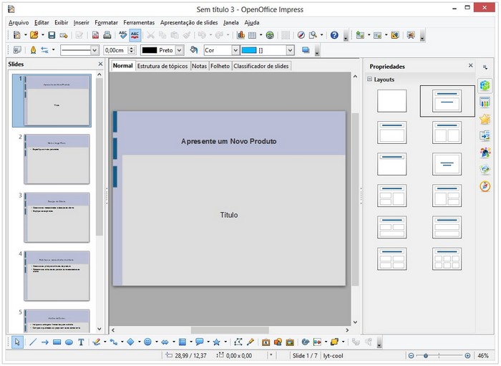Adjust the zoom slider handle
This screenshot has width=501, height=366.
point(426,355)
